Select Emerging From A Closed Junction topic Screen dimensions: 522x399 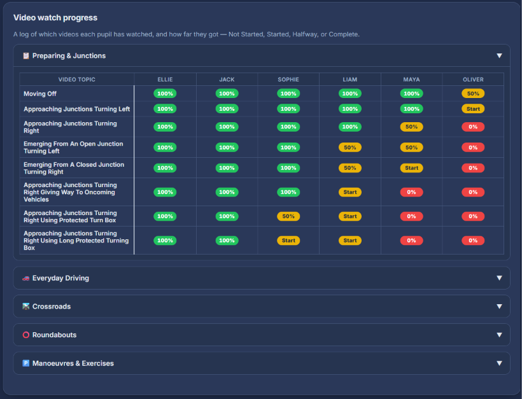point(74,168)
